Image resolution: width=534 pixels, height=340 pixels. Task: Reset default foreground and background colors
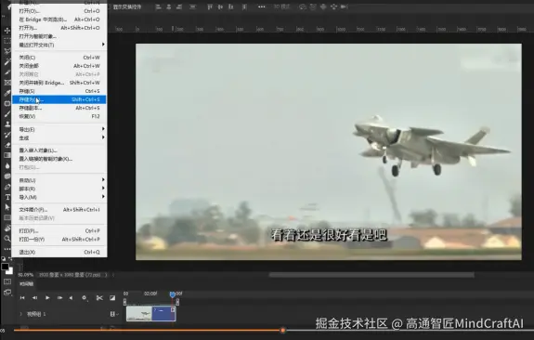coord(4,259)
